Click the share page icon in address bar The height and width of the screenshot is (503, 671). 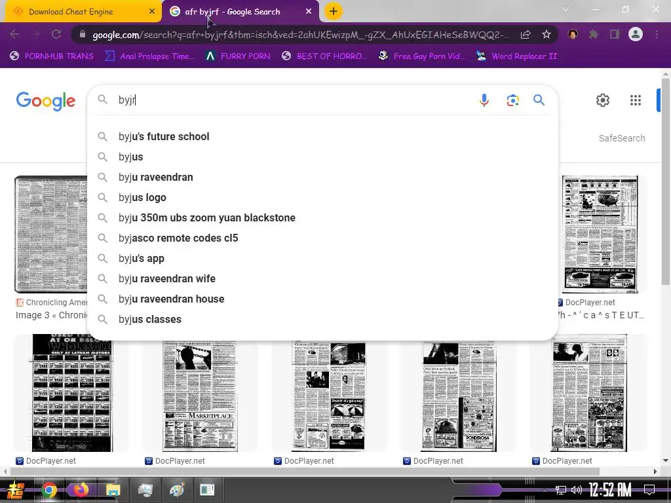tap(526, 34)
